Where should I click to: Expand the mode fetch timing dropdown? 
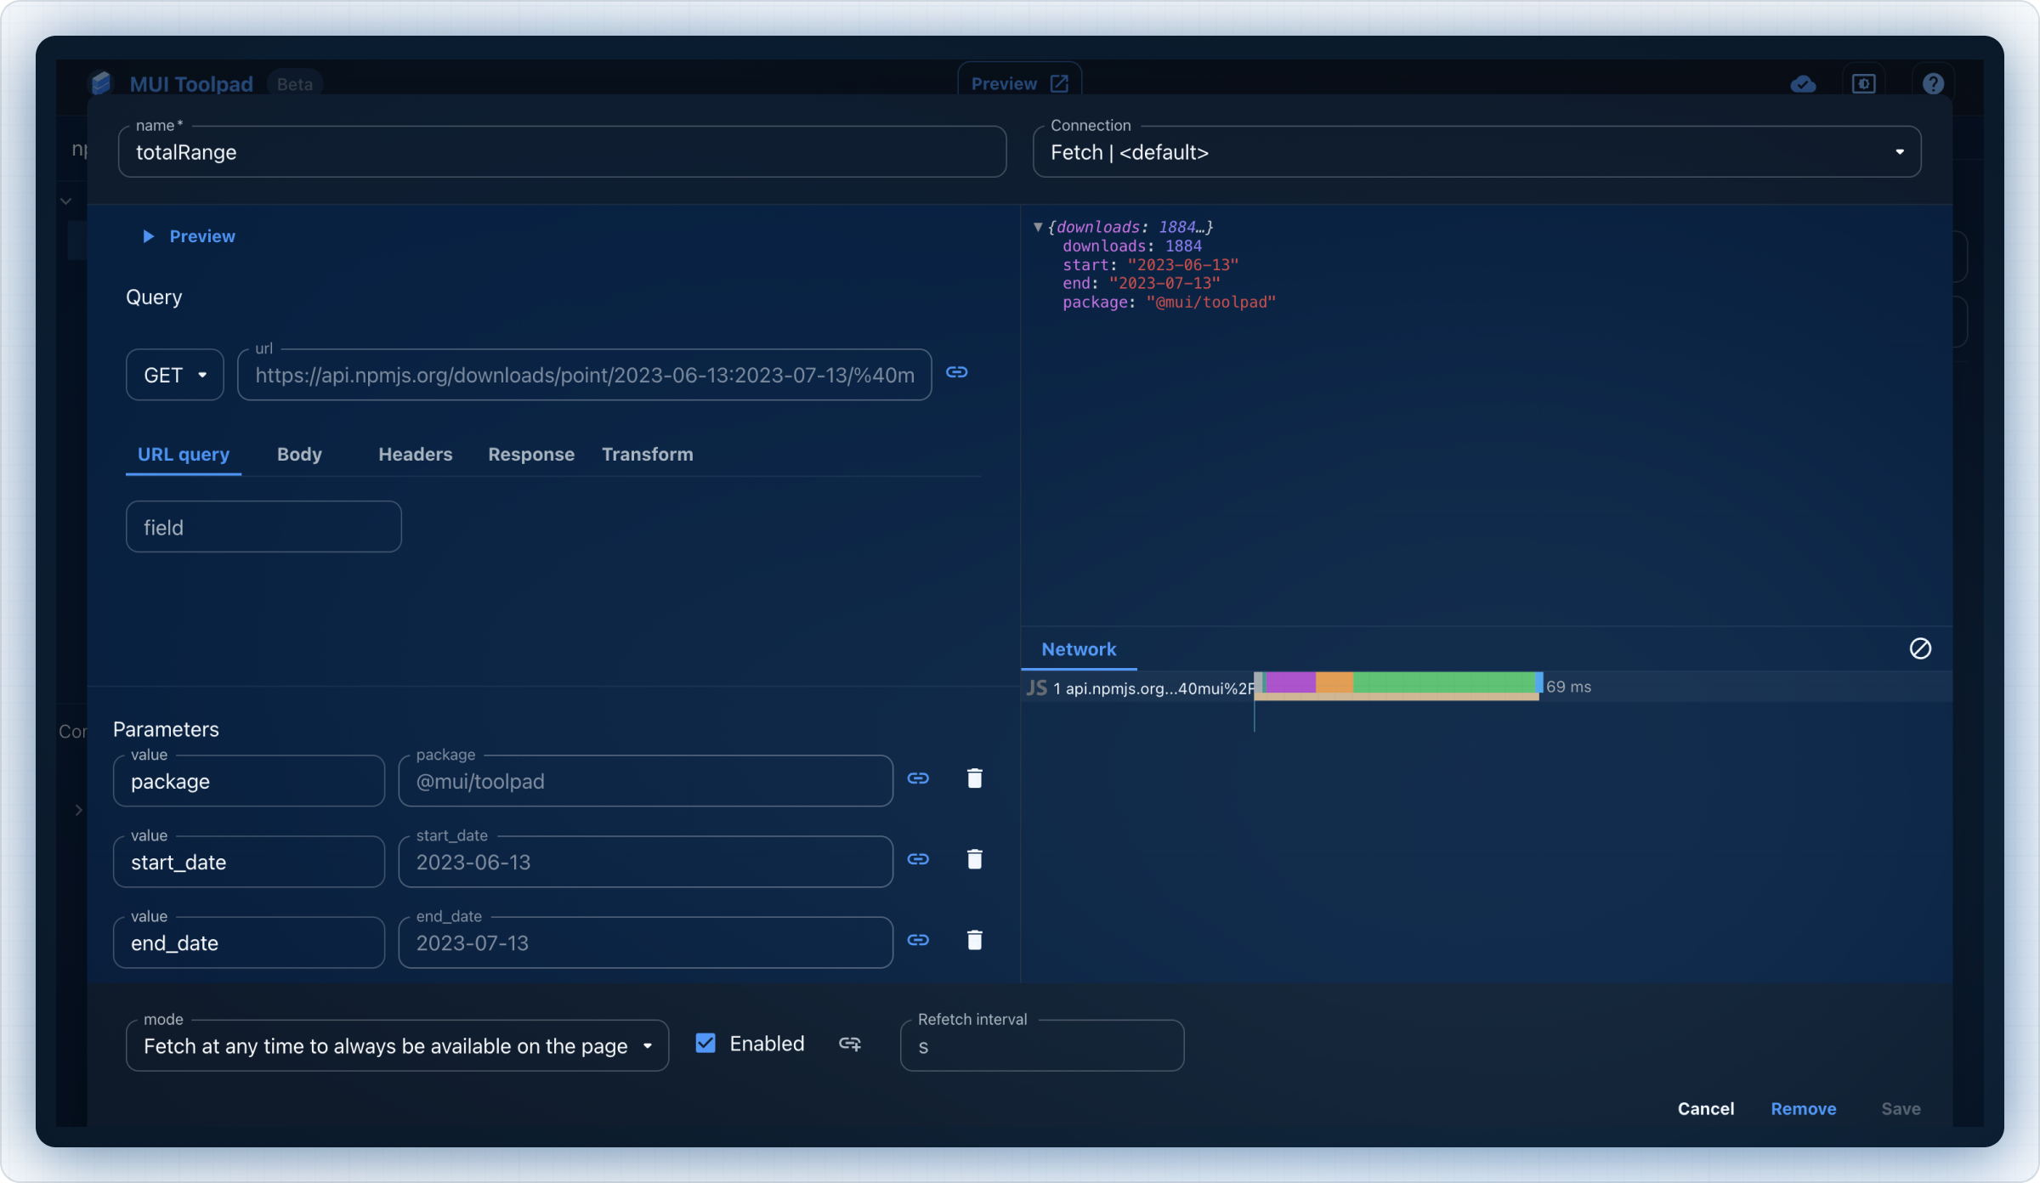[646, 1045]
